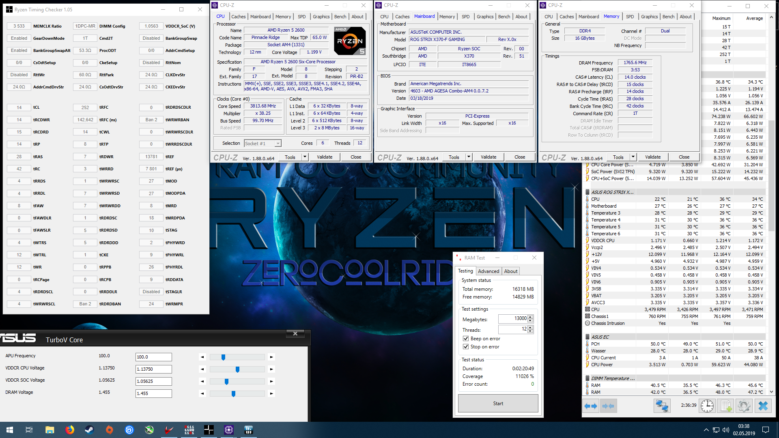Switch to Caches tab in left CPU-Z window
This screenshot has width=779, height=438.
(238, 17)
